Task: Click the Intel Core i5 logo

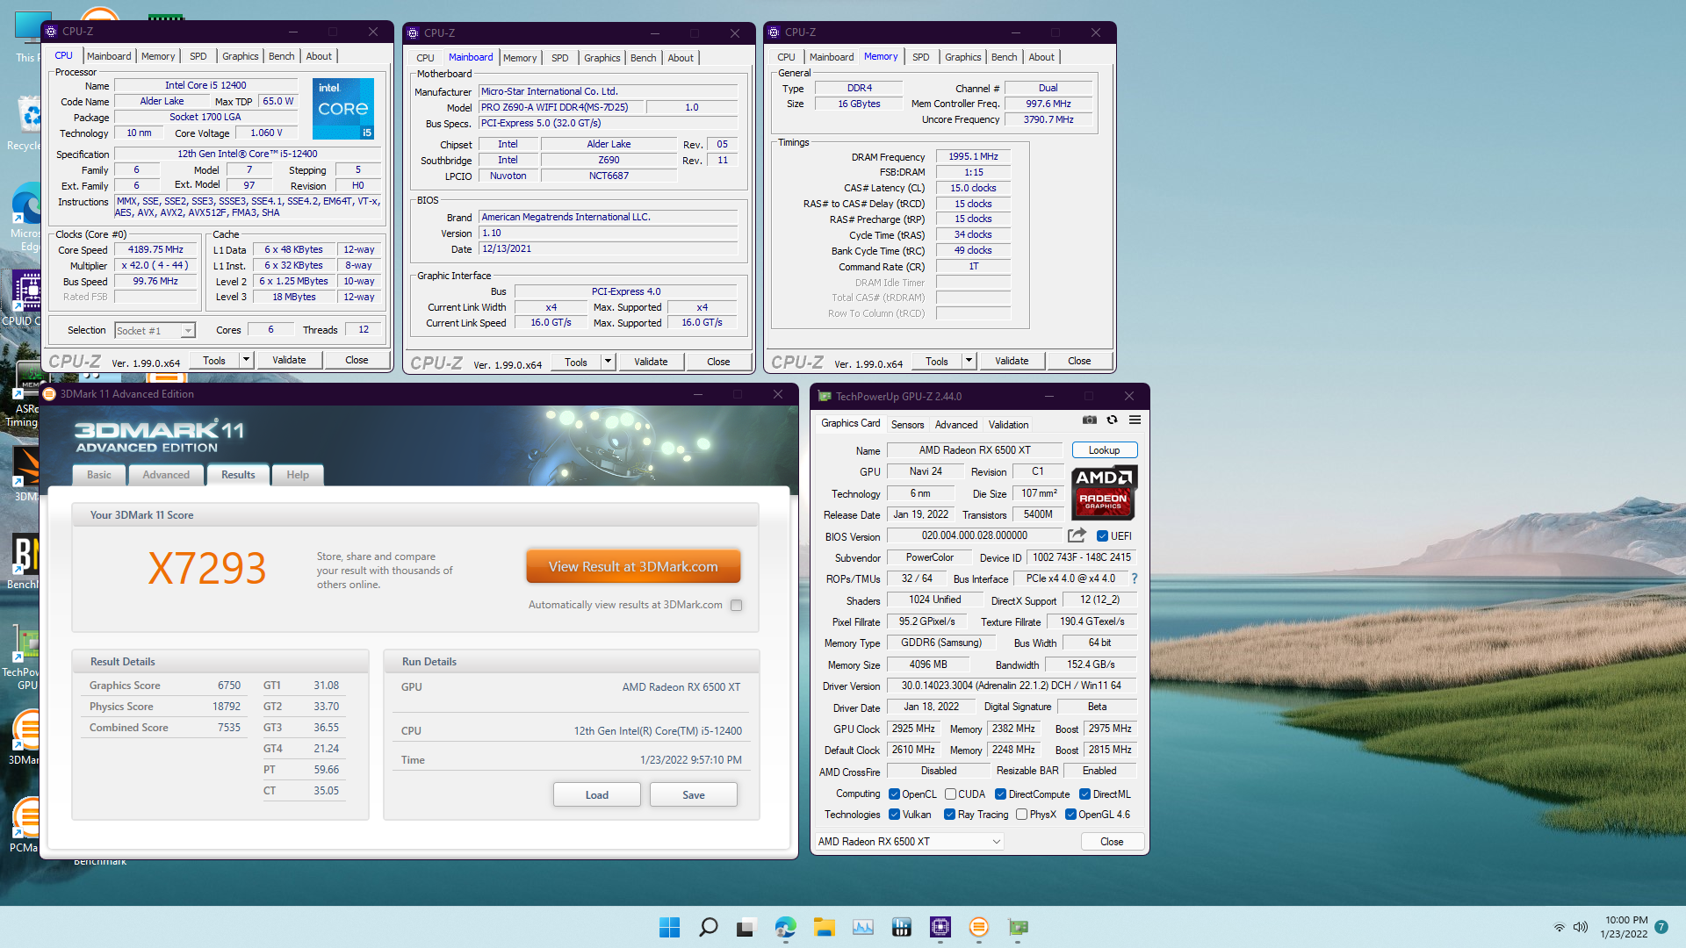Action: pyautogui.click(x=343, y=109)
